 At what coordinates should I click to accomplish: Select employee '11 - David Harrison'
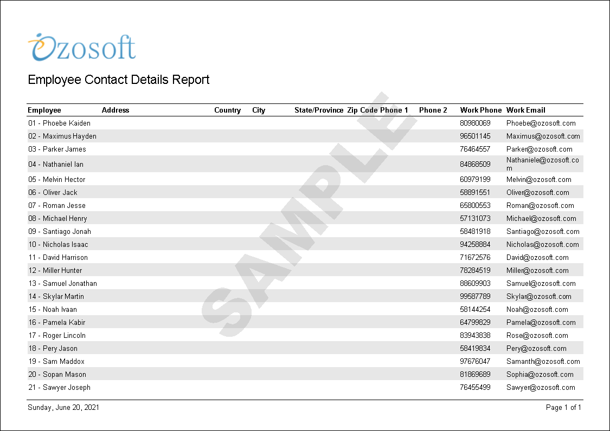[59, 258]
